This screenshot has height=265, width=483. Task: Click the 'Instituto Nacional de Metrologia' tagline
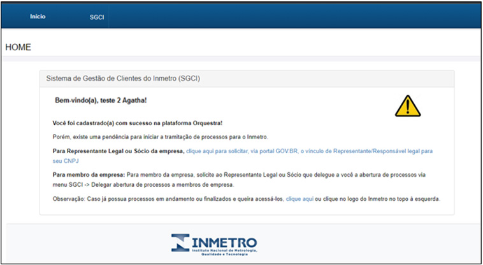click(x=225, y=252)
